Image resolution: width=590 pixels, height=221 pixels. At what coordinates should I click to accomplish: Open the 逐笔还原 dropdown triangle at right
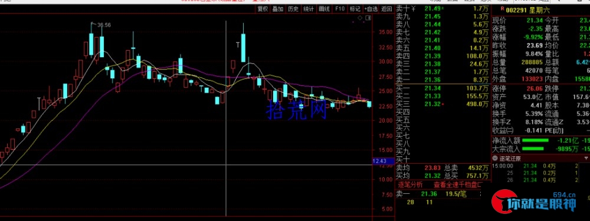click(x=586, y=159)
